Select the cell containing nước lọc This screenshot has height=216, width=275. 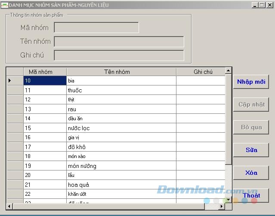[x=121, y=128]
